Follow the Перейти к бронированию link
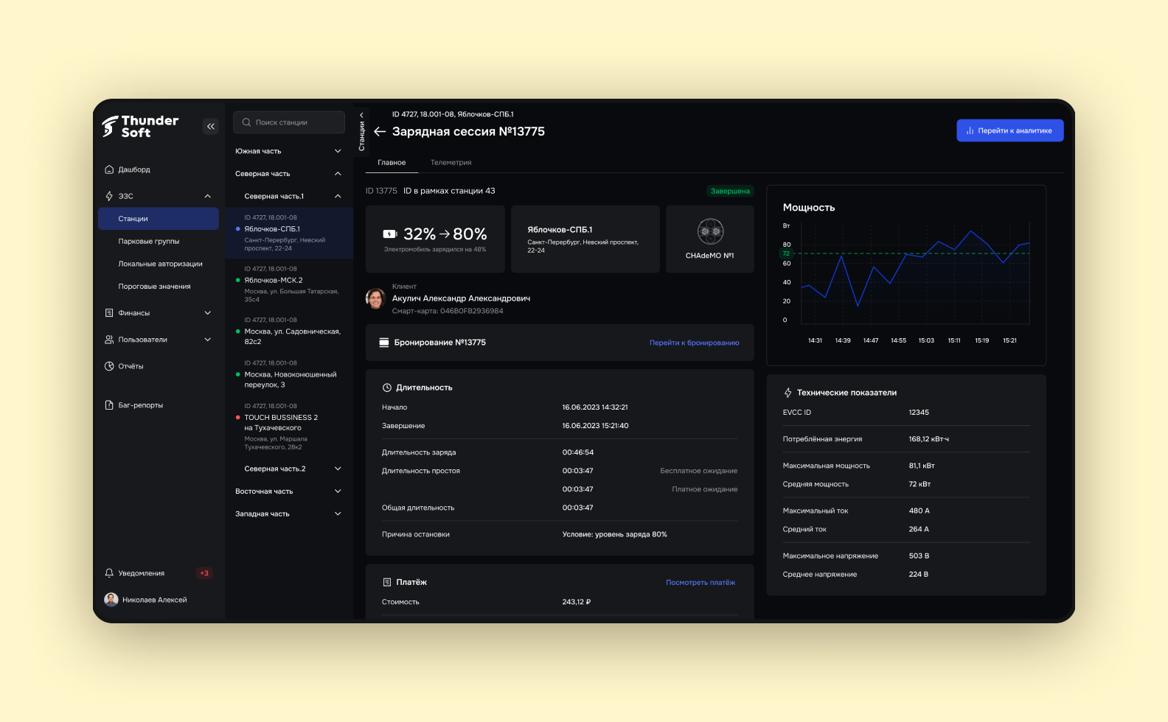 click(694, 343)
